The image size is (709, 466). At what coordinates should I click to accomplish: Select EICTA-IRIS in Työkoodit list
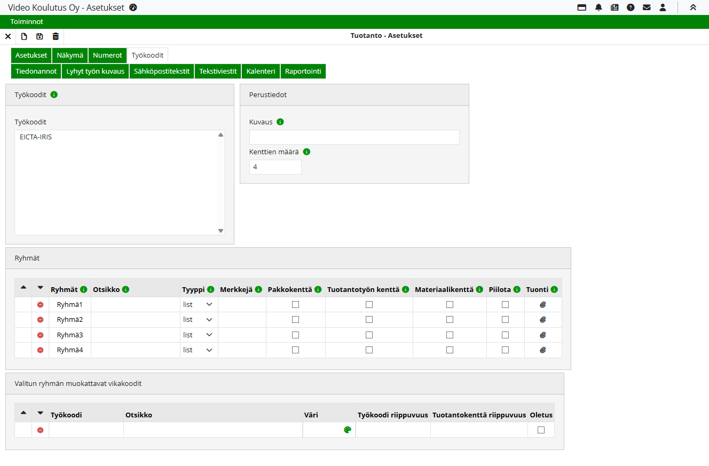pyautogui.click(x=36, y=137)
